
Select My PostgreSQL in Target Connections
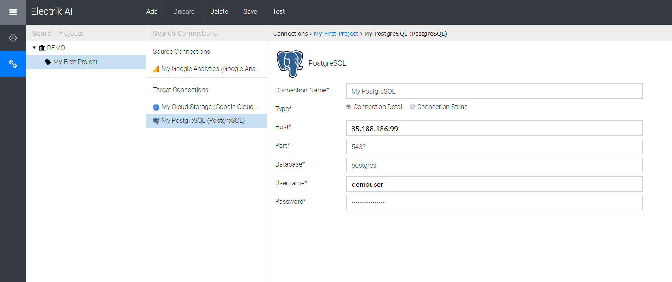click(203, 121)
